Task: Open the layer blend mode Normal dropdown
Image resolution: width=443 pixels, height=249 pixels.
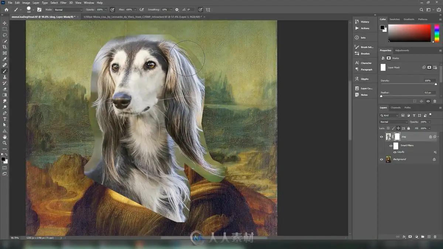Action: click(394, 122)
